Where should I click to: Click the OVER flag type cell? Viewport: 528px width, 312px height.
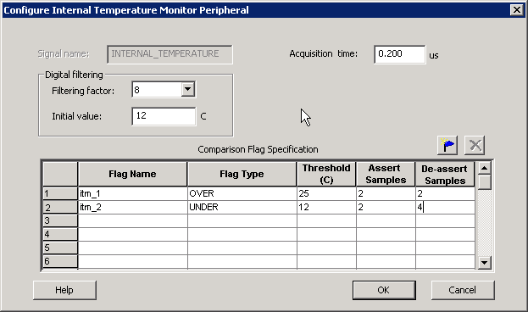point(242,194)
